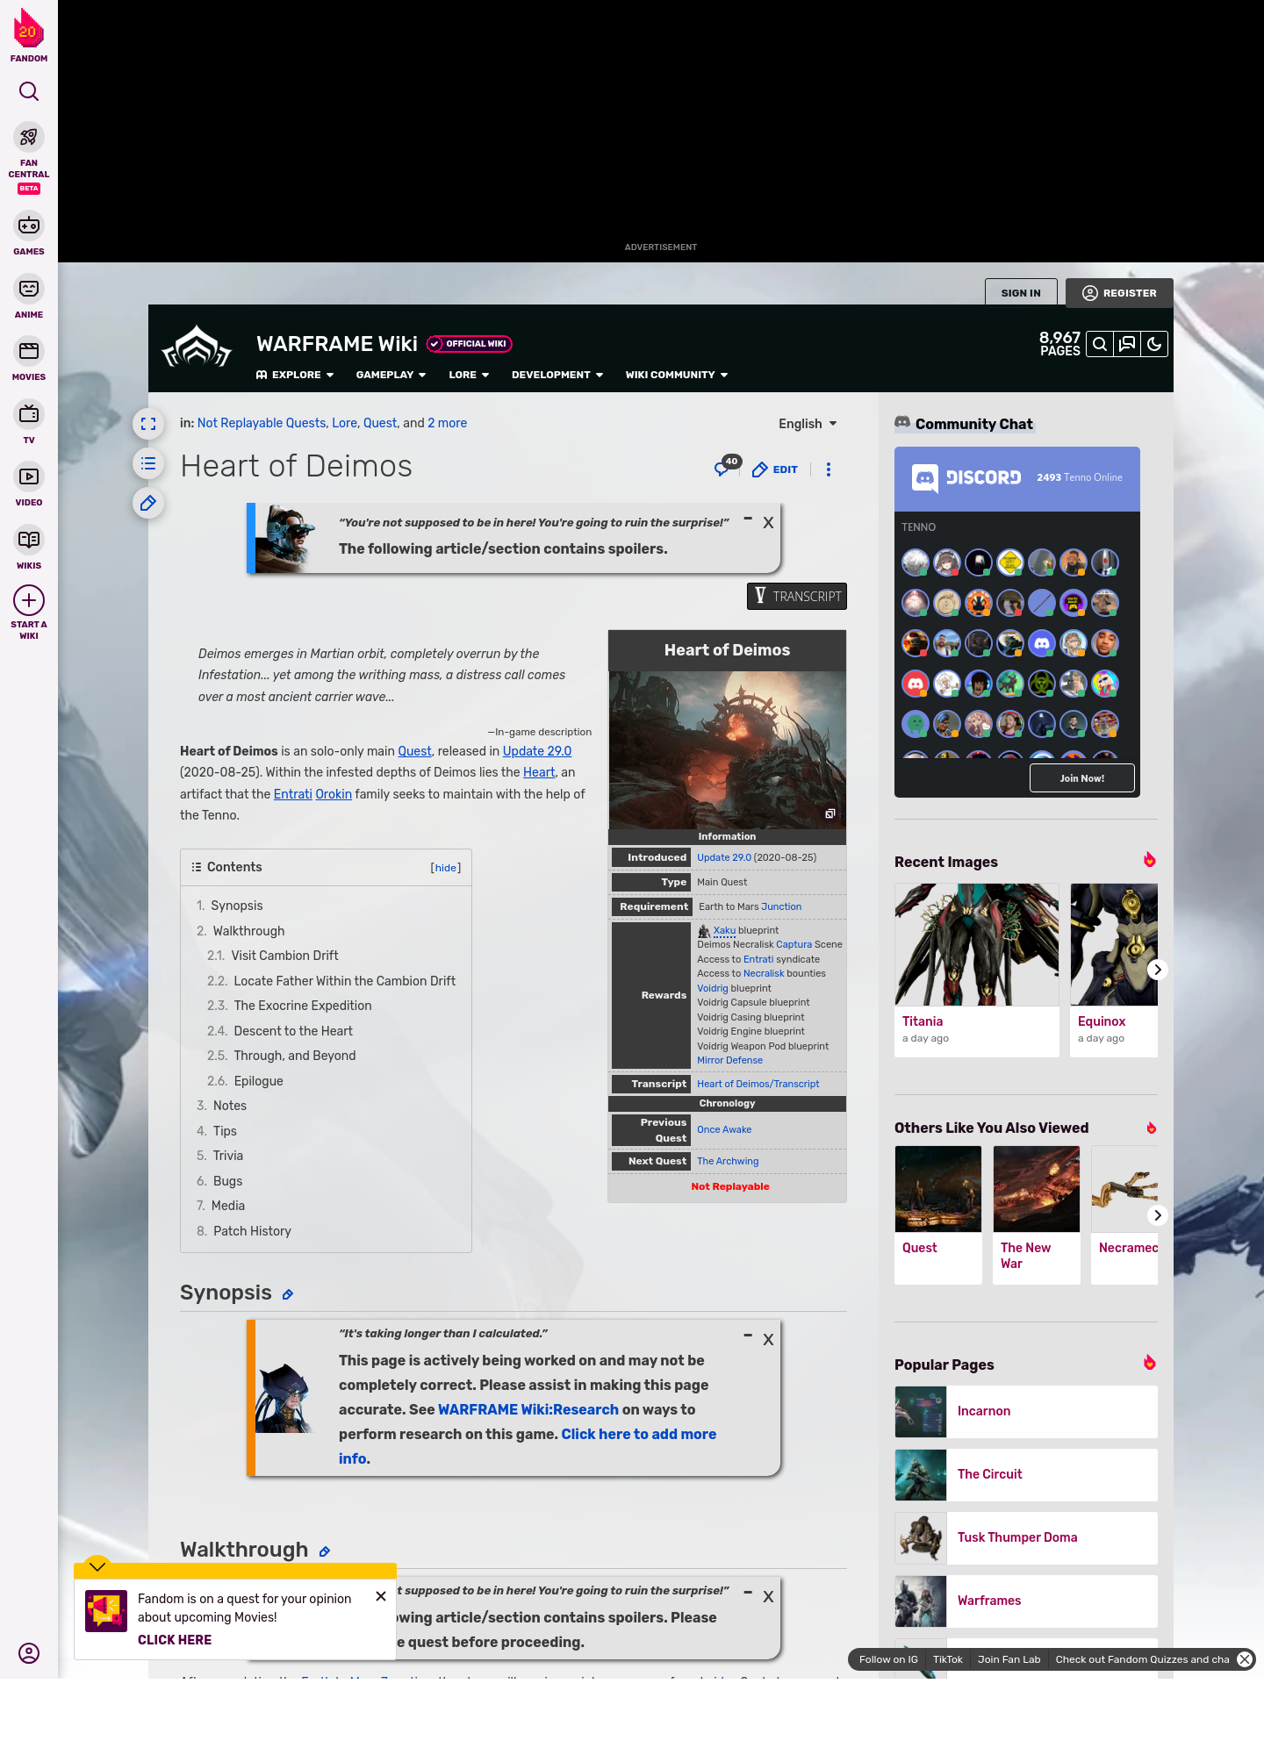Minimize the top spoiler notice
Screen dimensions: 1264x1755
coord(748,519)
